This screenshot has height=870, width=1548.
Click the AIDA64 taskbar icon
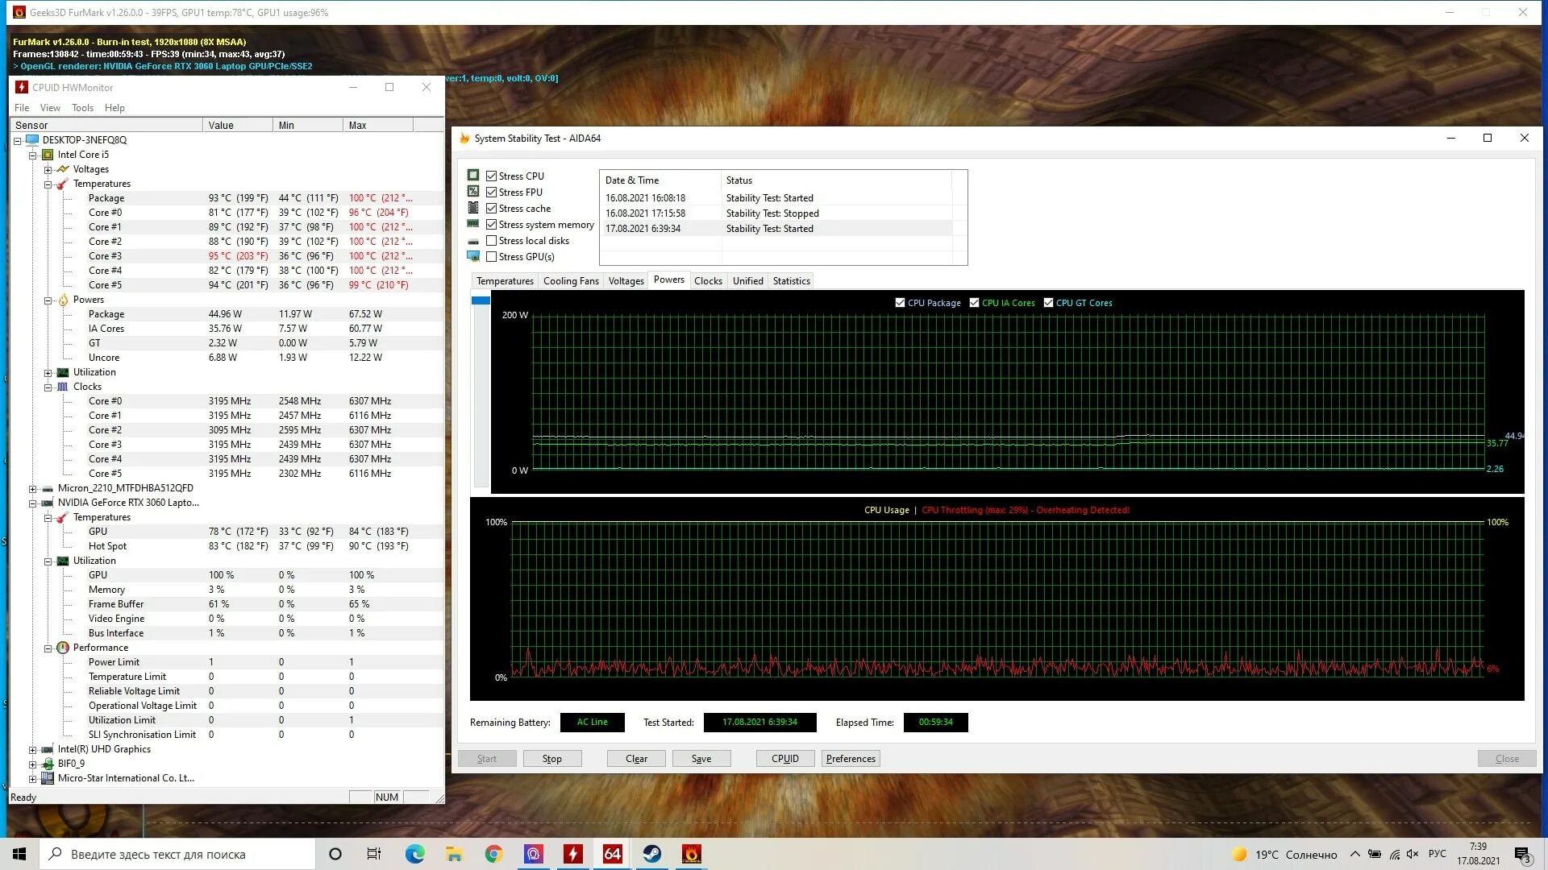click(x=613, y=854)
